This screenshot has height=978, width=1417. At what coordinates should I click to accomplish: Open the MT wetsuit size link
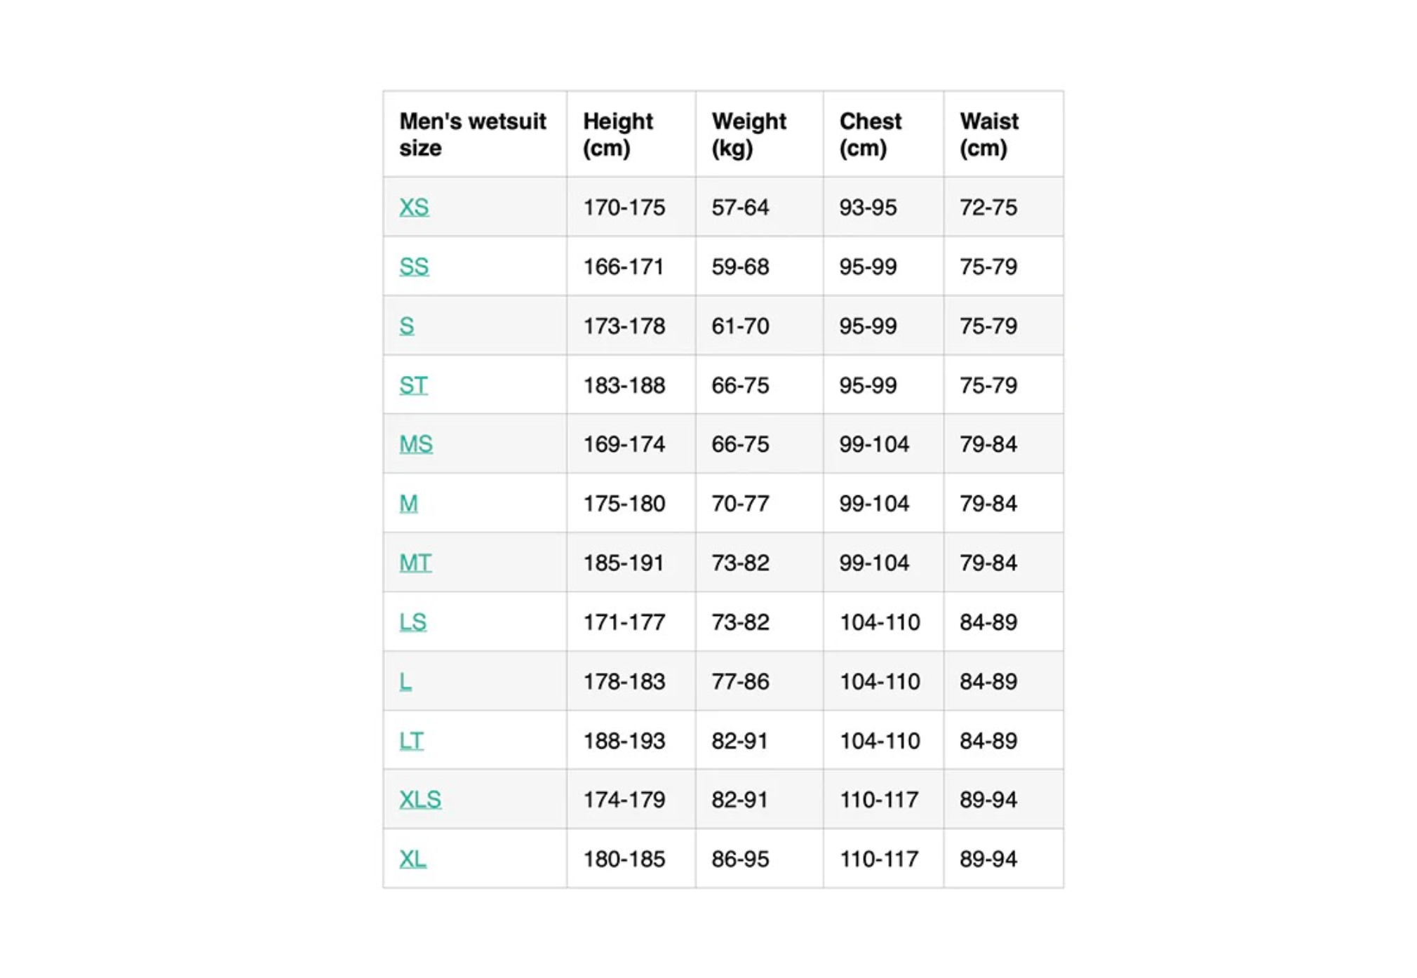point(415,563)
